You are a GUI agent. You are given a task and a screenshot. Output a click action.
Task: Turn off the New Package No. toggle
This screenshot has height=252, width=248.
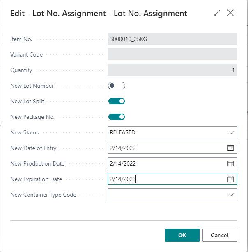117,117
